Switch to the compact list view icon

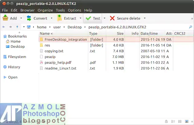(x=180, y=121)
